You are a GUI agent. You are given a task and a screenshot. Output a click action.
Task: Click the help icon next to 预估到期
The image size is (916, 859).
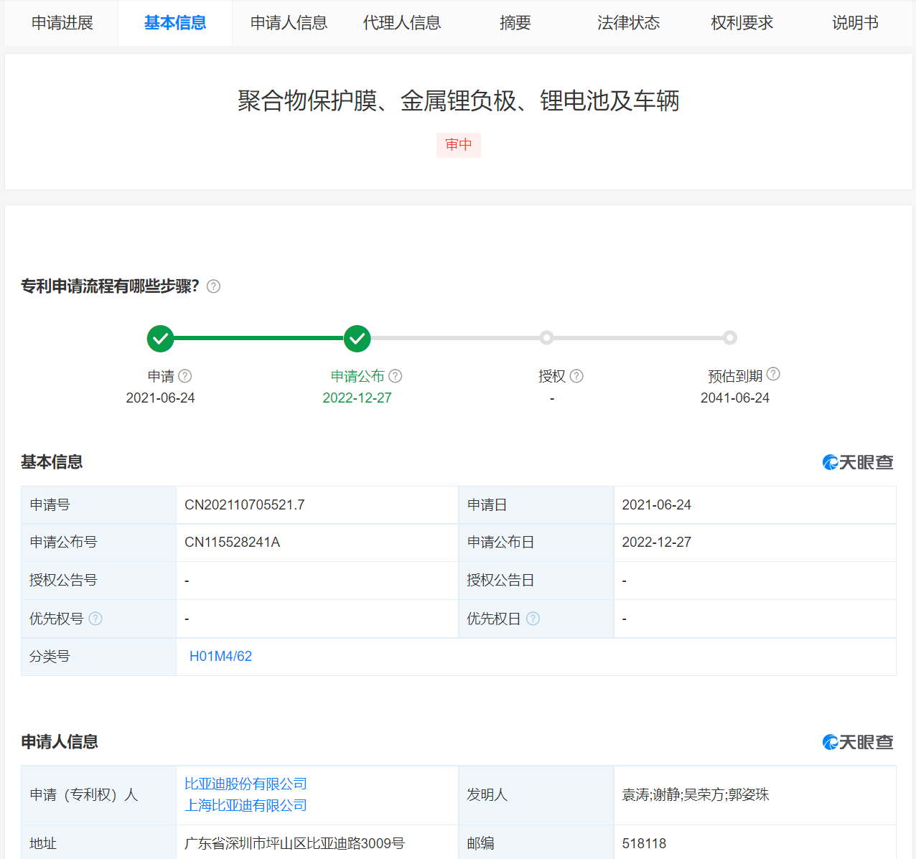[773, 374]
